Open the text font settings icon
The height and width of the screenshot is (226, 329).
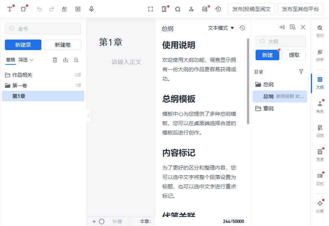(10, 9)
